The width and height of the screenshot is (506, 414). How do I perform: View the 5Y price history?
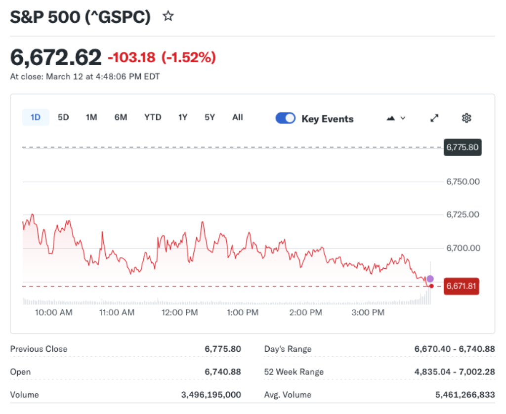pyautogui.click(x=209, y=118)
